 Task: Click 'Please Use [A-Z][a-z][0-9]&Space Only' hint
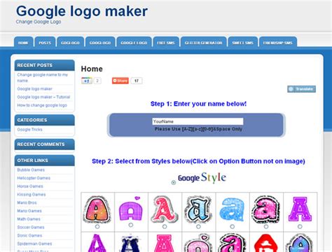pyautogui.click(x=198, y=129)
